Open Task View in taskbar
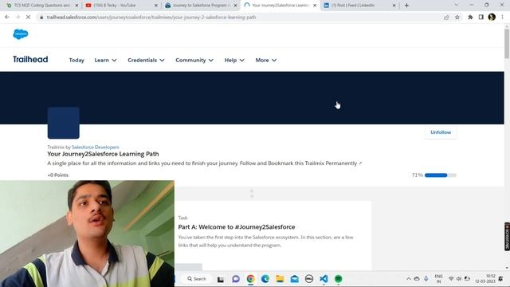This screenshot has height=287, width=510. 221,279
